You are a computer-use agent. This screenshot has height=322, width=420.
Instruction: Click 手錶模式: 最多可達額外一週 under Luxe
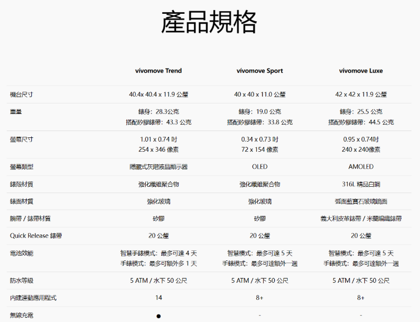coord(361,264)
